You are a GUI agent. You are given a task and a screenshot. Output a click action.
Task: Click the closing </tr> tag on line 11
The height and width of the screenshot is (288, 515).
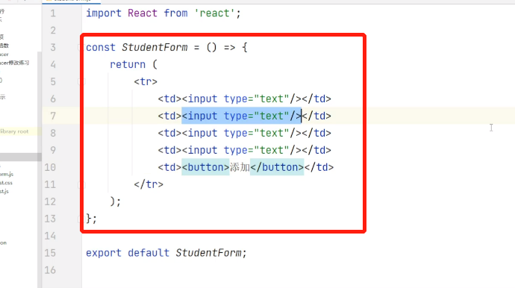tap(149, 184)
